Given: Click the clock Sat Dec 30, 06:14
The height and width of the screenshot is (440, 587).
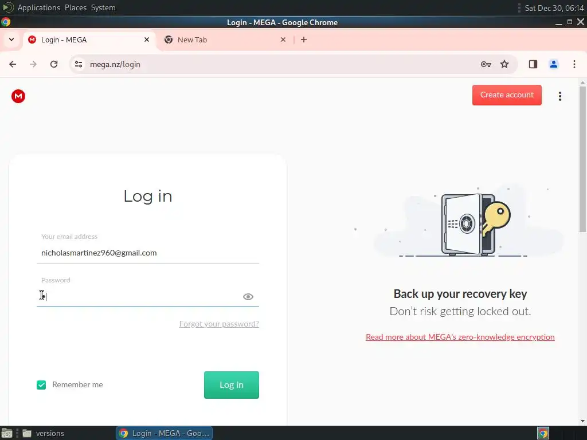Looking at the screenshot, I should 554,8.
